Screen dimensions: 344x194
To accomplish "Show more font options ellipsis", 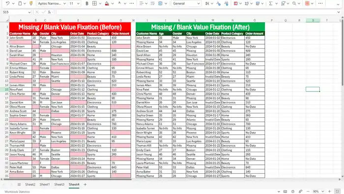I will (132, 3).
